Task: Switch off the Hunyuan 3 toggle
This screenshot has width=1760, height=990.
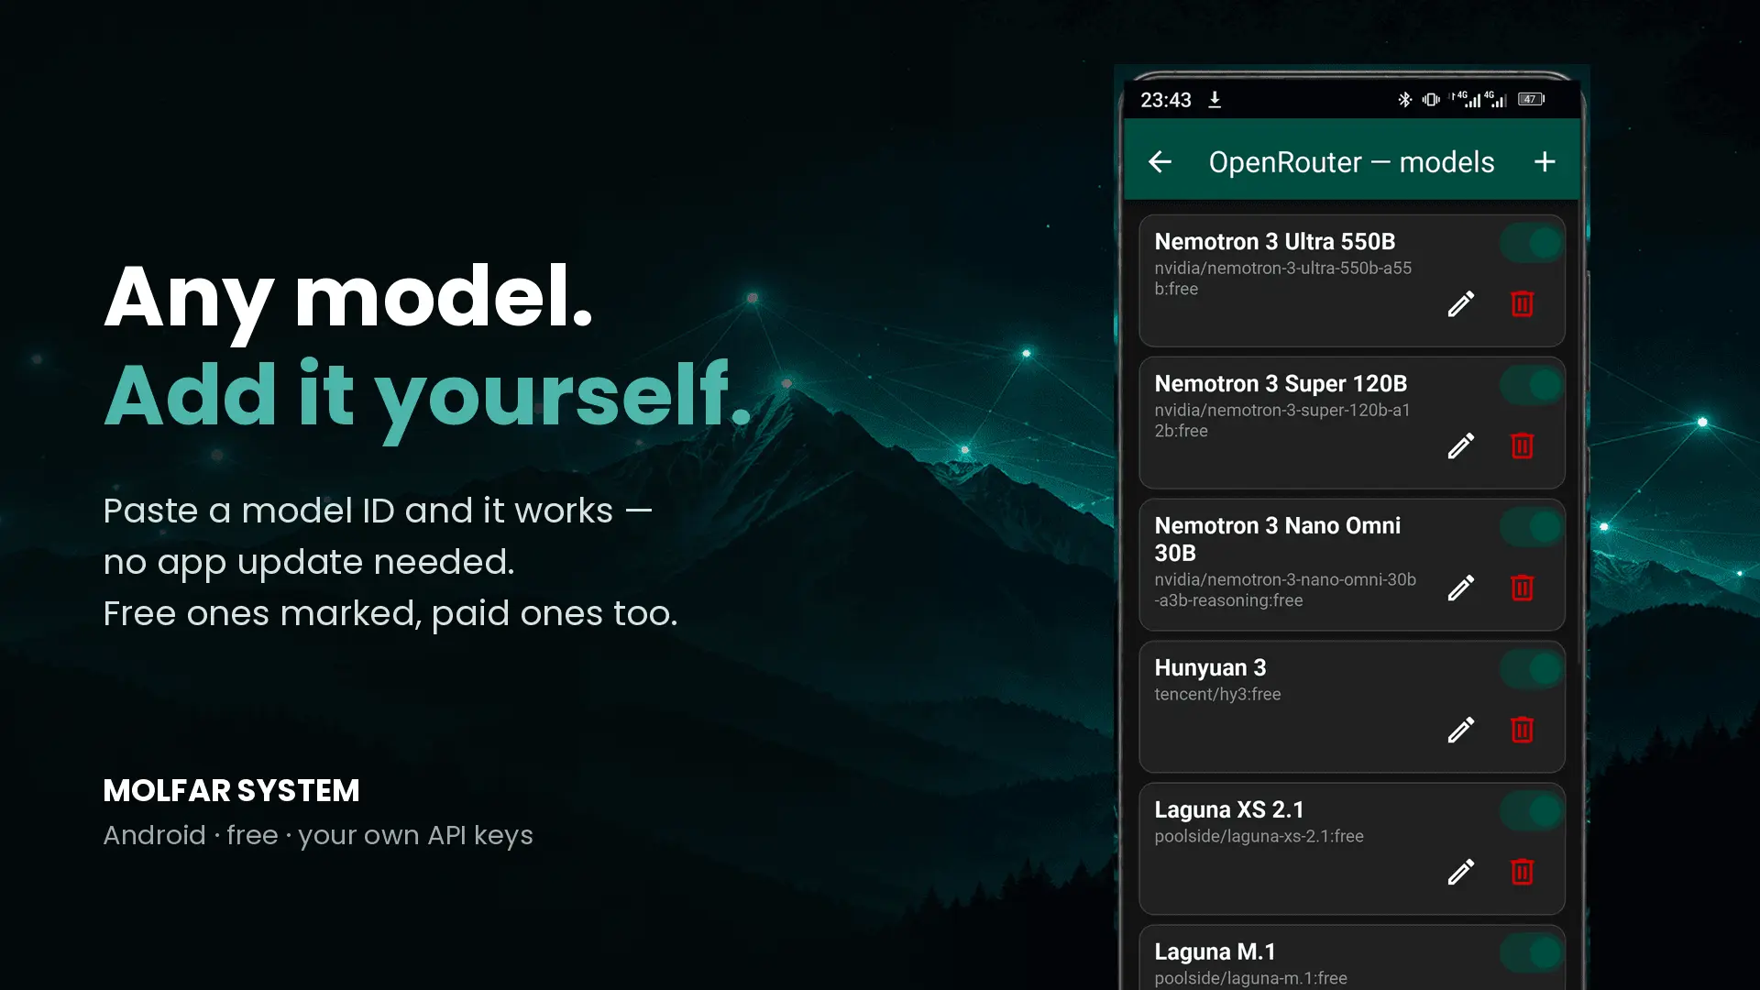Action: click(1532, 669)
